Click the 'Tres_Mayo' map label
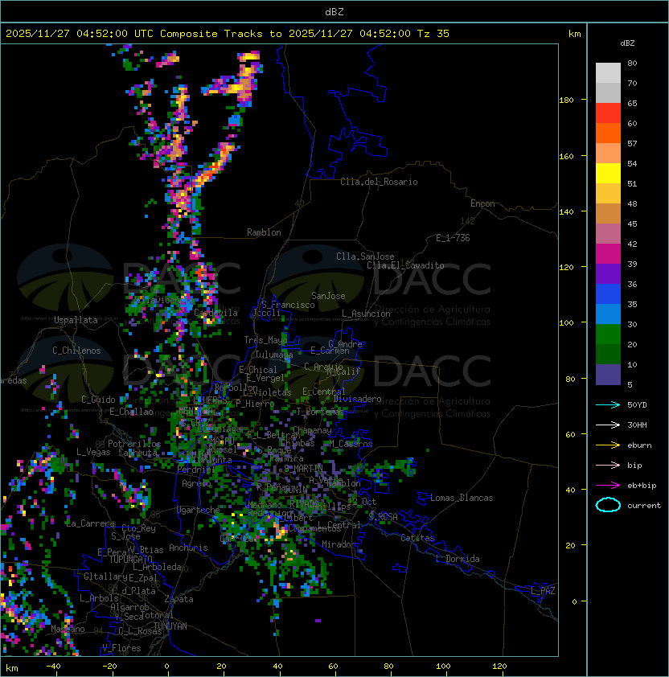 (x=265, y=340)
